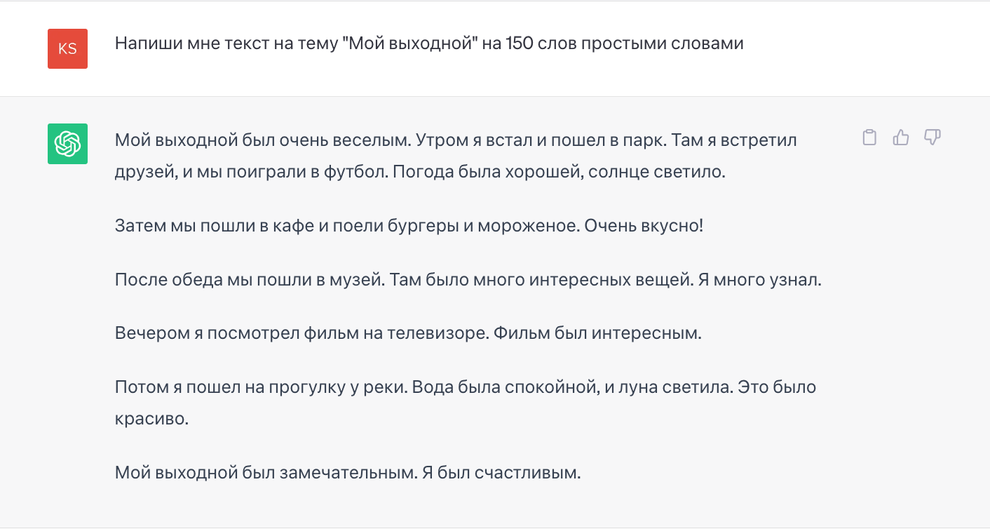Click the sentence "Погода была хорошей, солнце светило"
The width and height of the screenshot is (990, 529).
coord(558,172)
